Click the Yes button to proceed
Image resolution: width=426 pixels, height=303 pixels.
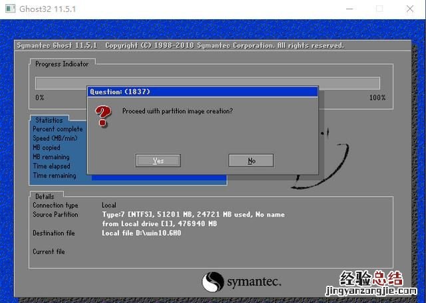[x=158, y=161]
